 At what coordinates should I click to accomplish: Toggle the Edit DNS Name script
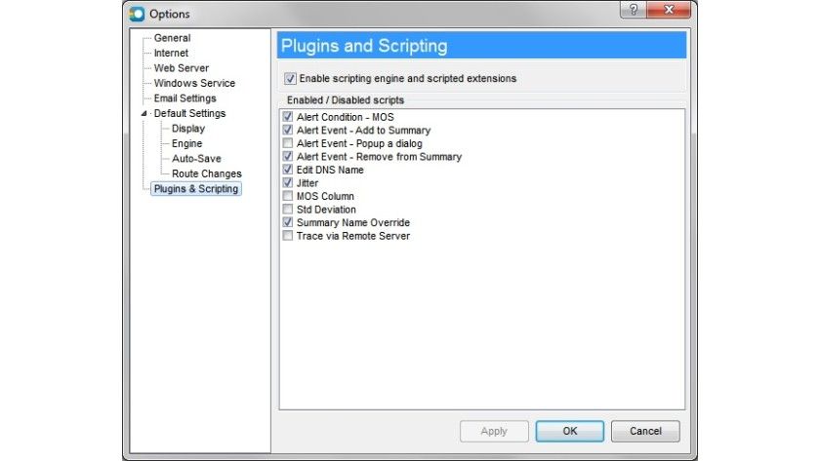[288, 170]
